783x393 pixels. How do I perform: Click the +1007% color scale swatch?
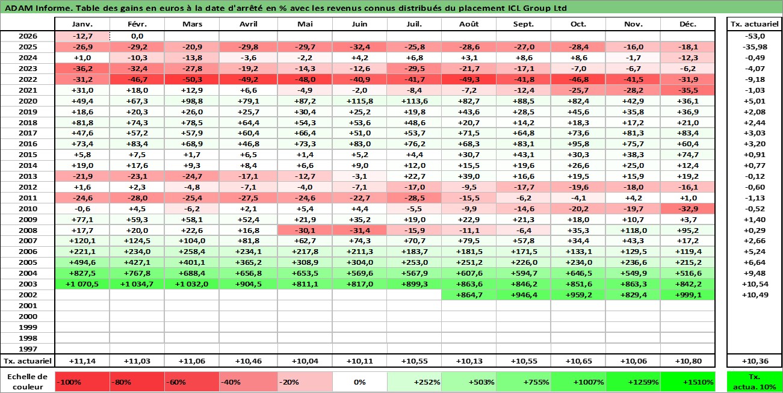tap(578, 382)
